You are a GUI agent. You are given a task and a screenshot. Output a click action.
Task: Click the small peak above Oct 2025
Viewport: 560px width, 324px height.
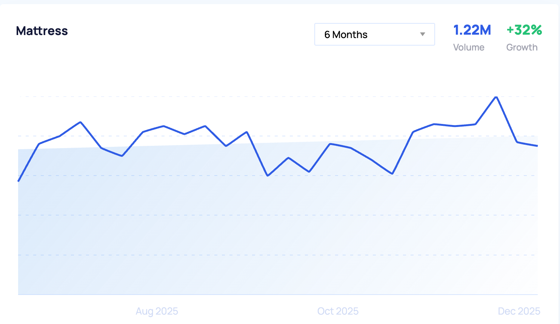[x=330, y=144]
